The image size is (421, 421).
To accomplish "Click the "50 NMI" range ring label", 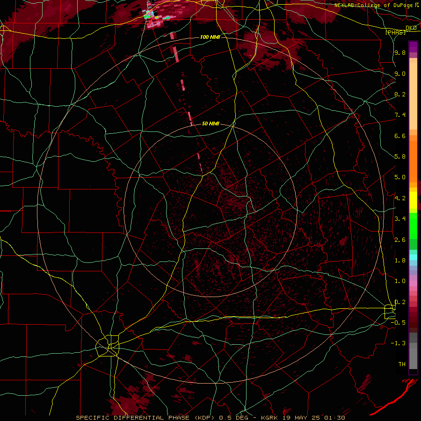I will point(210,124).
